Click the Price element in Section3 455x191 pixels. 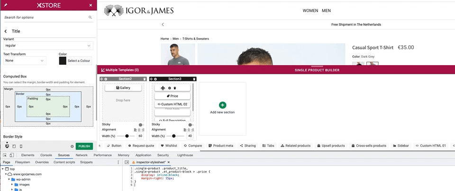(173, 96)
